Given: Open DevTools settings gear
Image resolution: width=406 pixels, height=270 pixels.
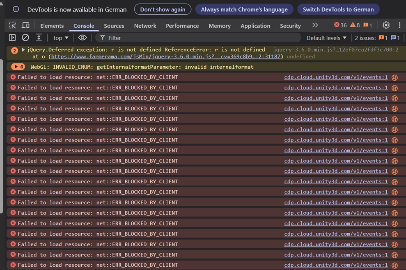Looking at the screenshot, I should pyautogui.click(x=386, y=25).
